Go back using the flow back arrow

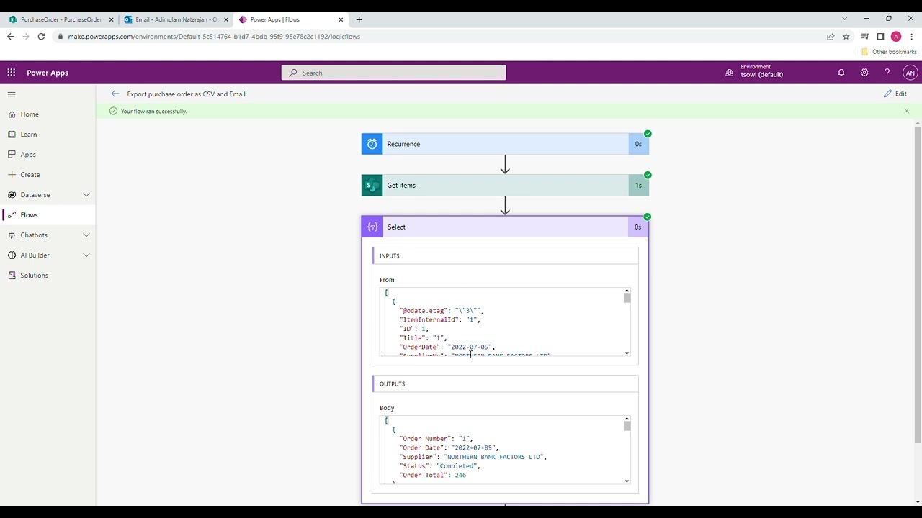pyautogui.click(x=115, y=94)
